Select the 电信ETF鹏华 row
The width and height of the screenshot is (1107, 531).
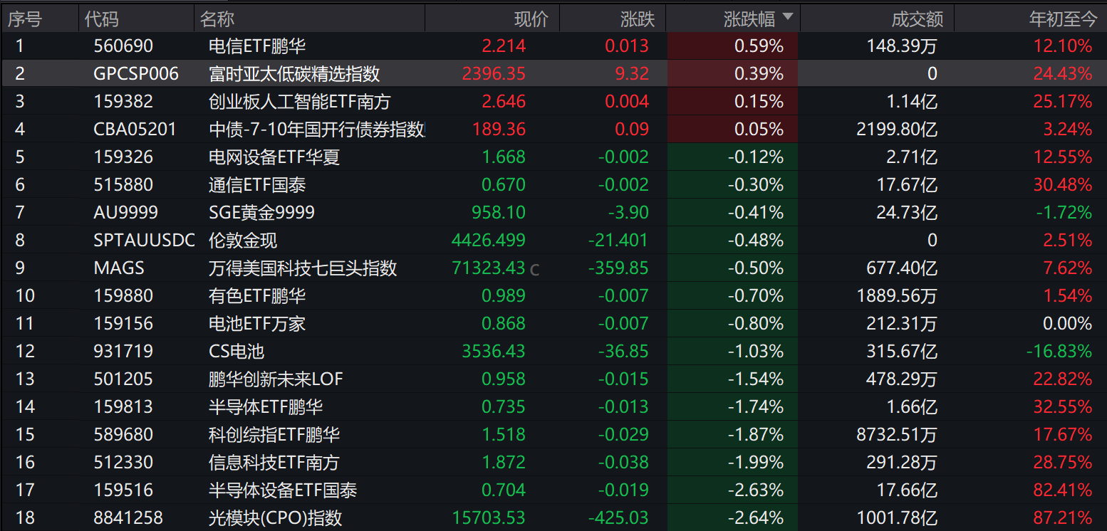(553, 46)
